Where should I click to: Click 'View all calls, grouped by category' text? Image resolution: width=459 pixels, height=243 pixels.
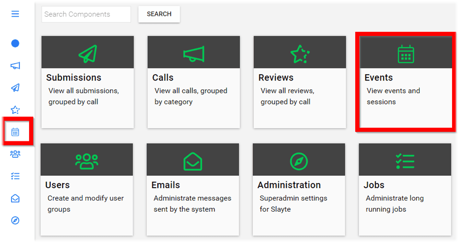[x=191, y=96]
